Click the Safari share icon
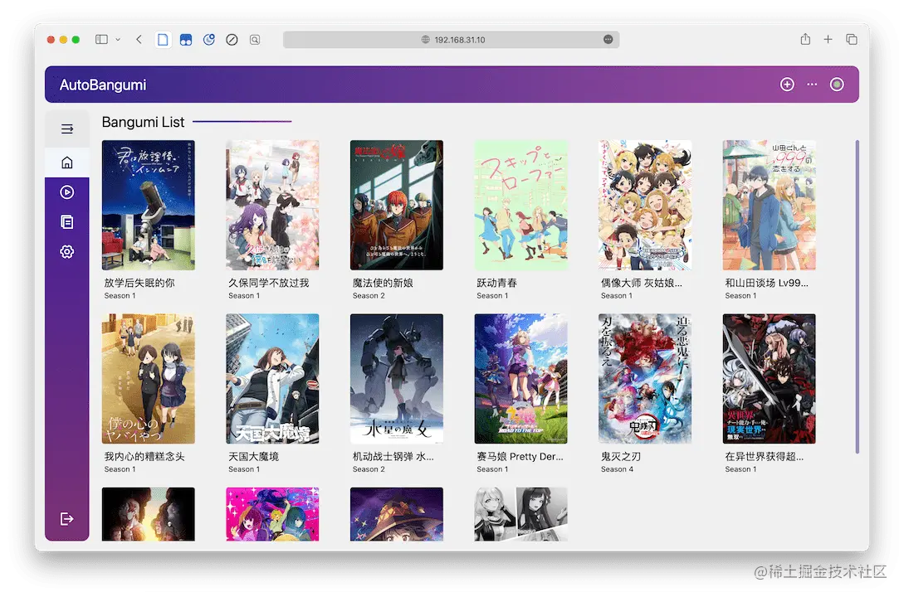Viewport: 904px width, 597px height. coord(805,39)
